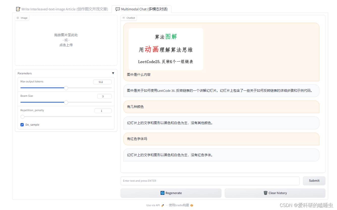The image size is (337, 210).
Task: Uncheck the Do_sample checkbox
Action: (22, 125)
